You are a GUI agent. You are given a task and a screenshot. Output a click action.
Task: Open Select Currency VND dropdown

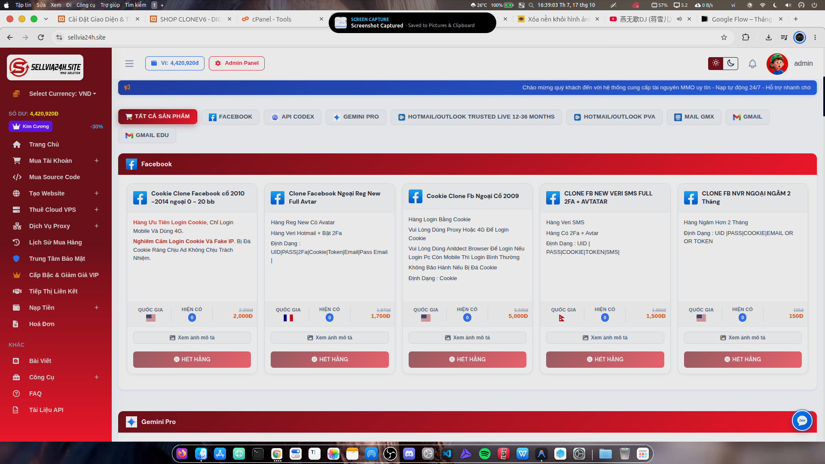click(62, 94)
